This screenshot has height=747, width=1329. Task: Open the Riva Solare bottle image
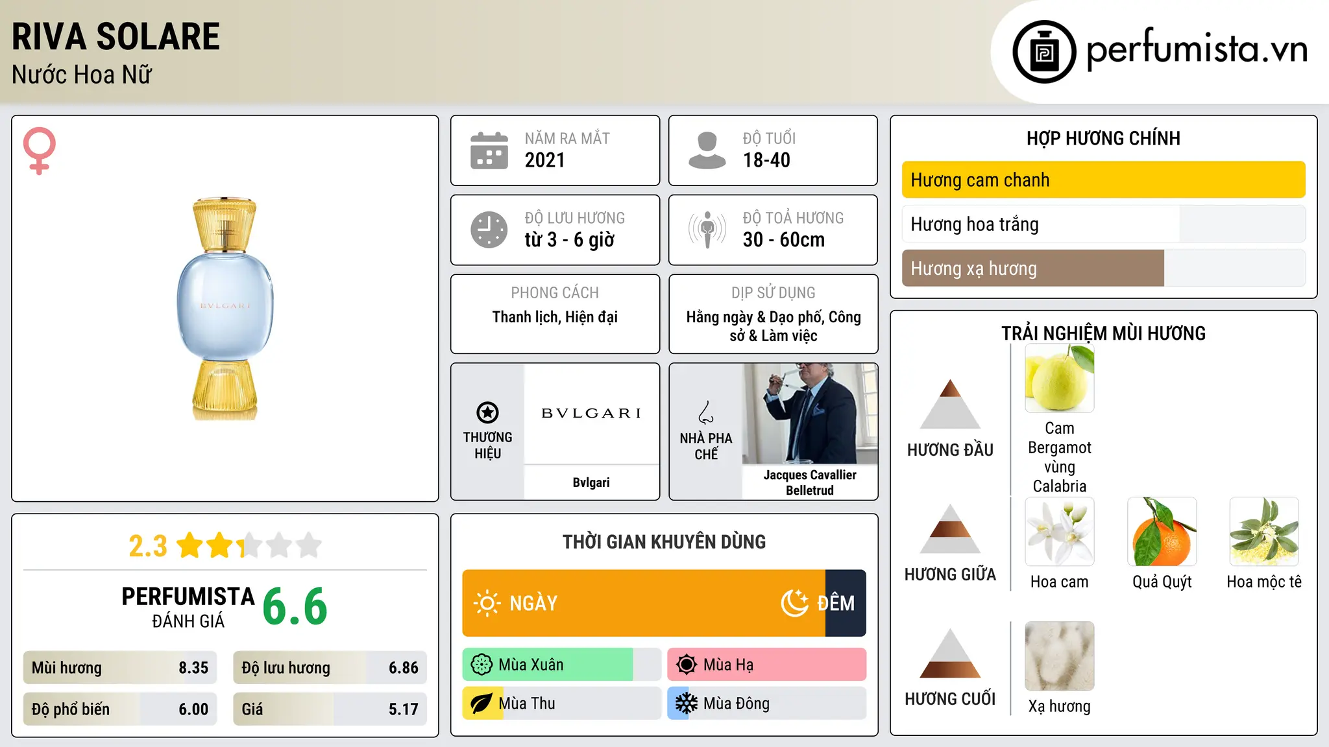pyautogui.click(x=225, y=309)
